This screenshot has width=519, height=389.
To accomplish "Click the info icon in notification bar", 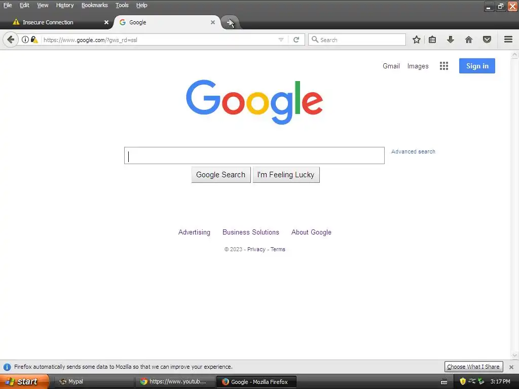I will click(x=7, y=367).
